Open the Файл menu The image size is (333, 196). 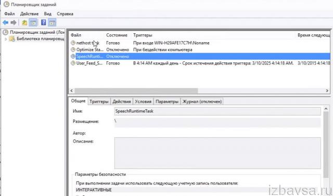point(9,14)
